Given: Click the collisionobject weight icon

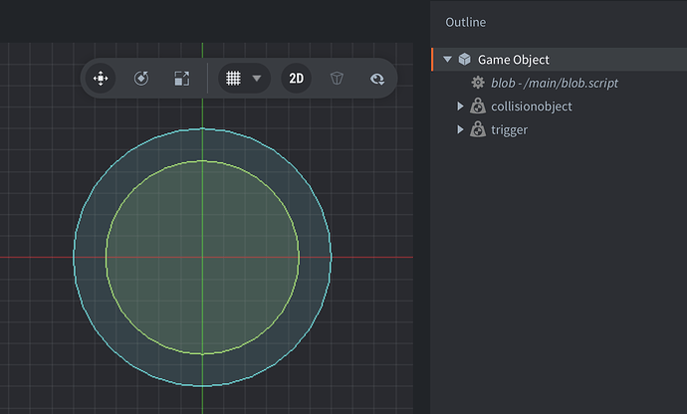Looking at the screenshot, I should [478, 106].
